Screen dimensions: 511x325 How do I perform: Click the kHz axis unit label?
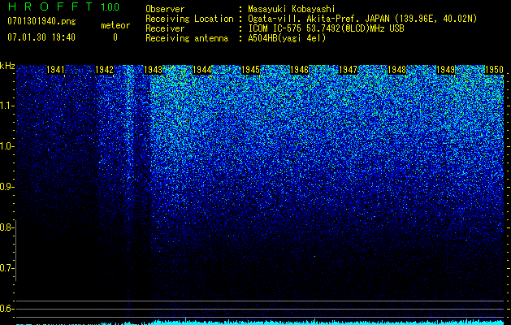click(x=7, y=66)
